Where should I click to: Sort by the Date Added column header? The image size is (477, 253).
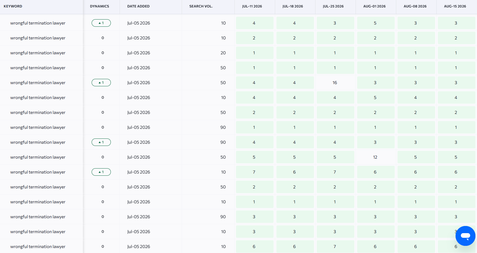pos(139,6)
